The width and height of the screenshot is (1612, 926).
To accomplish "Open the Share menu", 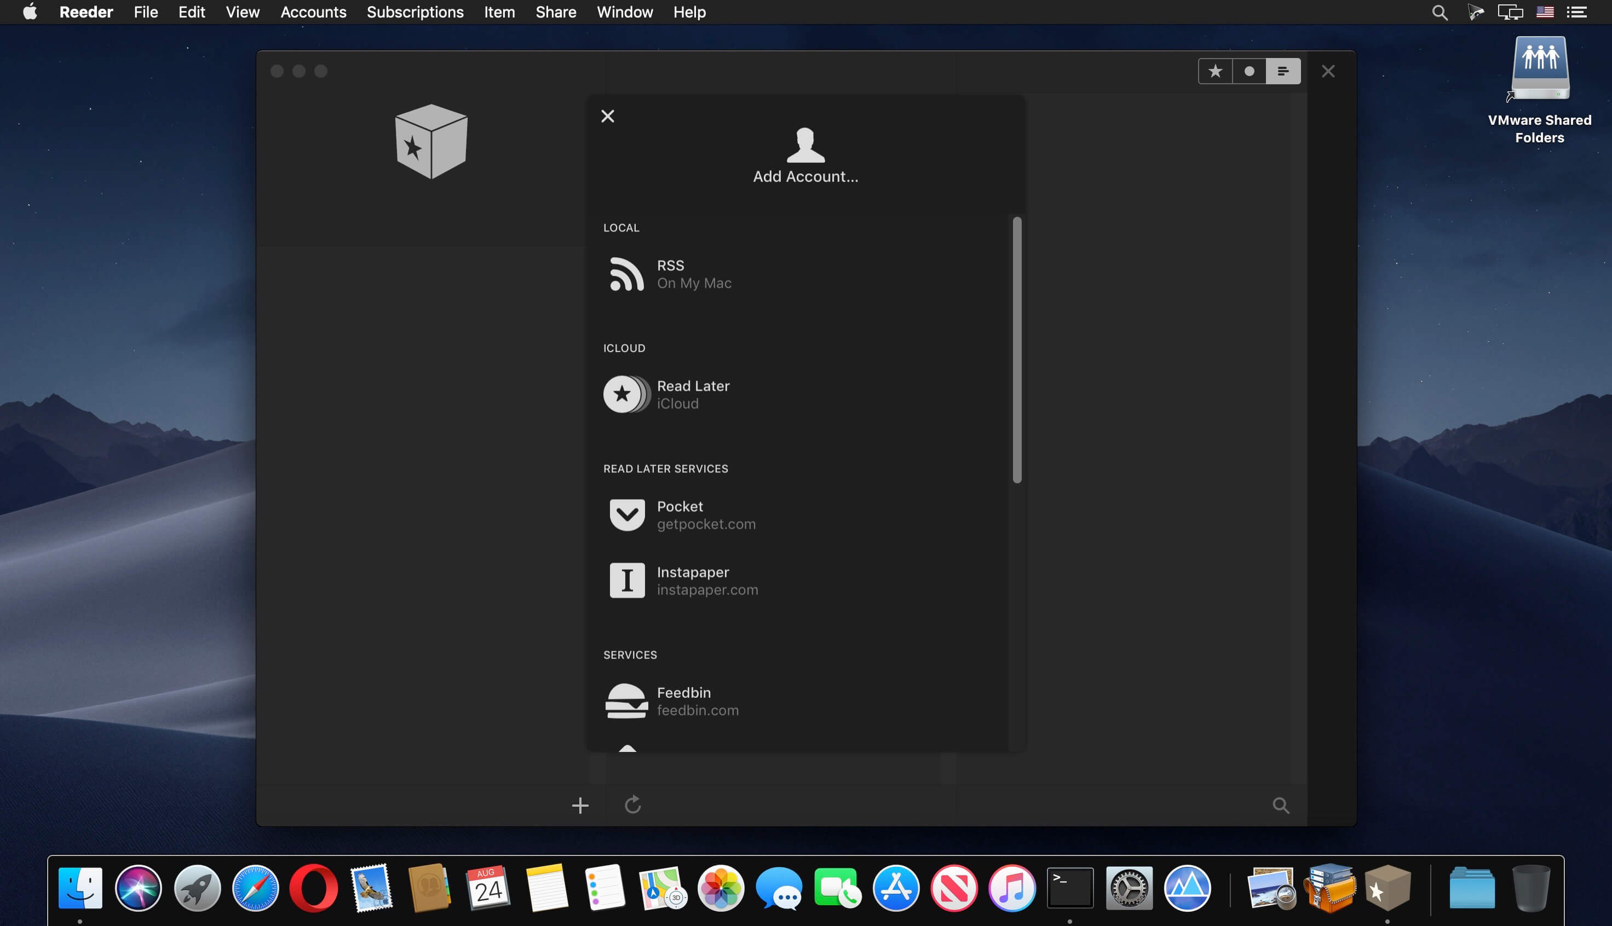I will 555,12.
